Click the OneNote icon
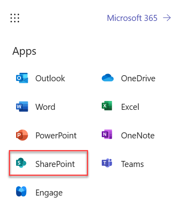The image size is (181, 208). click(107, 134)
